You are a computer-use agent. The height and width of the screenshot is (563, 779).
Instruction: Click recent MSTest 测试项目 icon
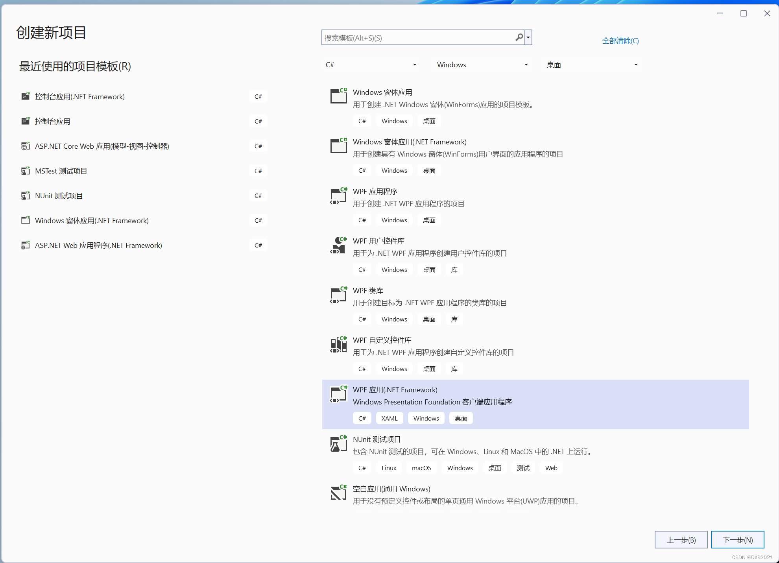click(x=26, y=171)
